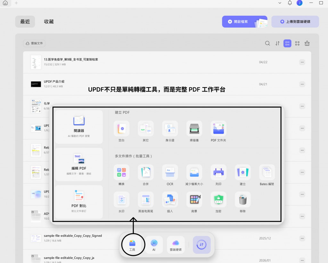Open Bates 編號 numbering tool
The height and width of the screenshot is (263, 328).
click(267, 172)
